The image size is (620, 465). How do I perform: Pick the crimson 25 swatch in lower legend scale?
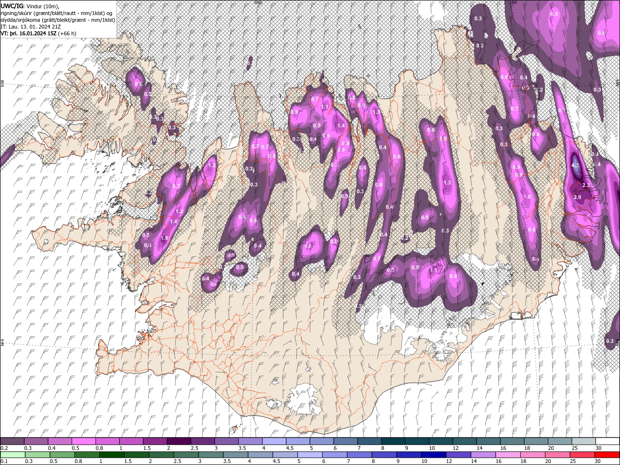(x=583, y=455)
